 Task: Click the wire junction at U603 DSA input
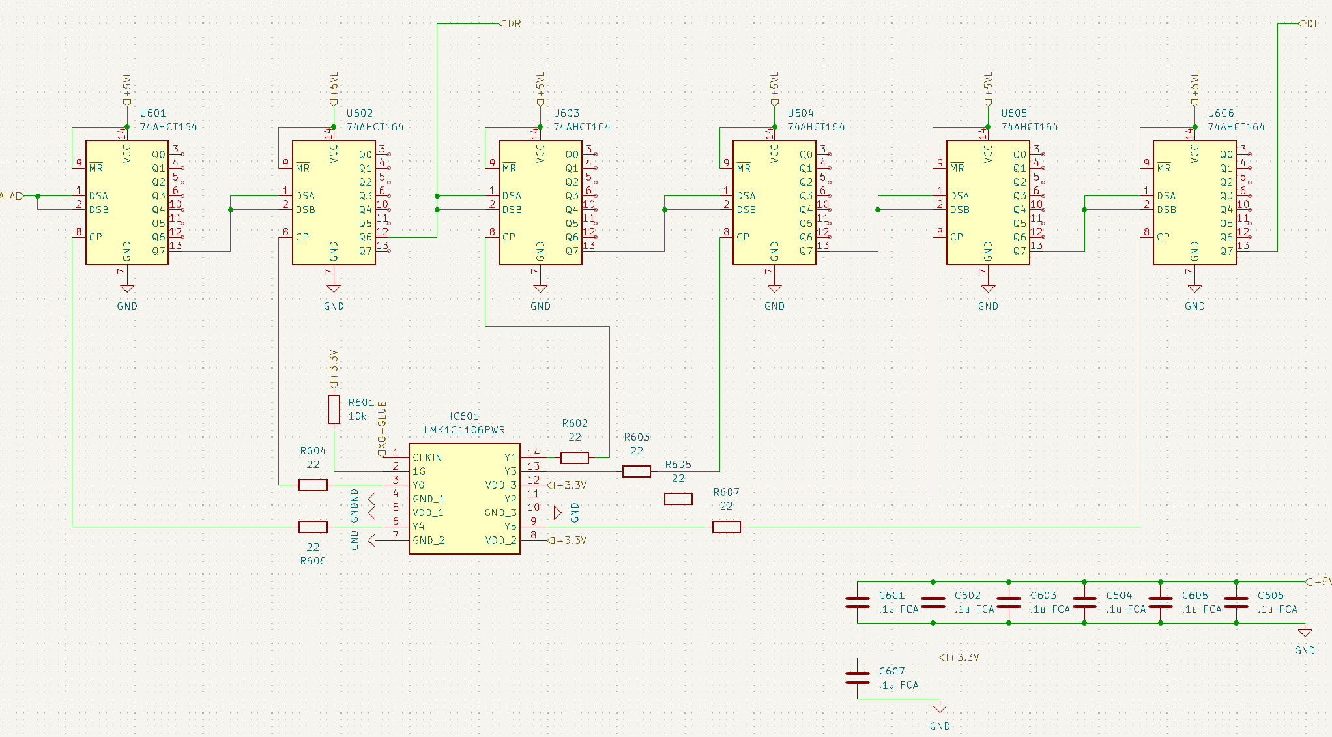pyautogui.click(x=437, y=195)
